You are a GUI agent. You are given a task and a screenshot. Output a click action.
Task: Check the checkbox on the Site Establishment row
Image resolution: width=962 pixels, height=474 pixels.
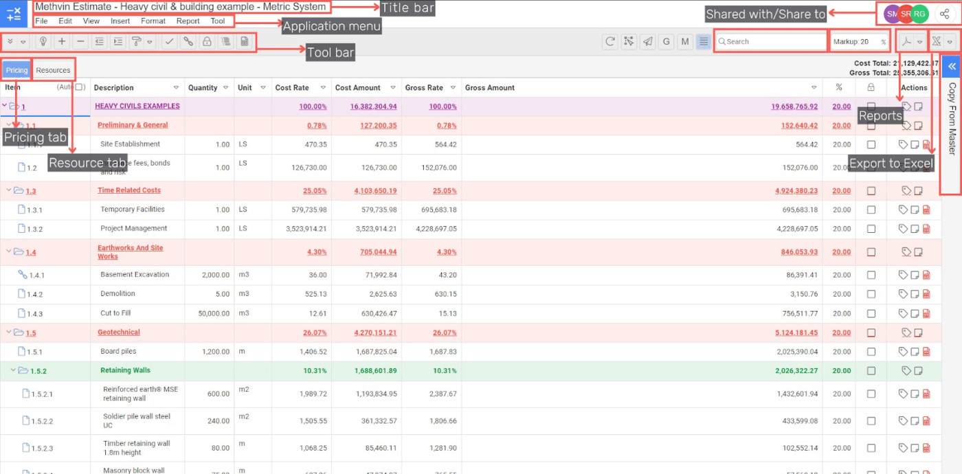pyautogui.click(x=871, y=144)
